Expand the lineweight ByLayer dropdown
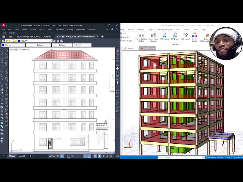 pos(70,45)
